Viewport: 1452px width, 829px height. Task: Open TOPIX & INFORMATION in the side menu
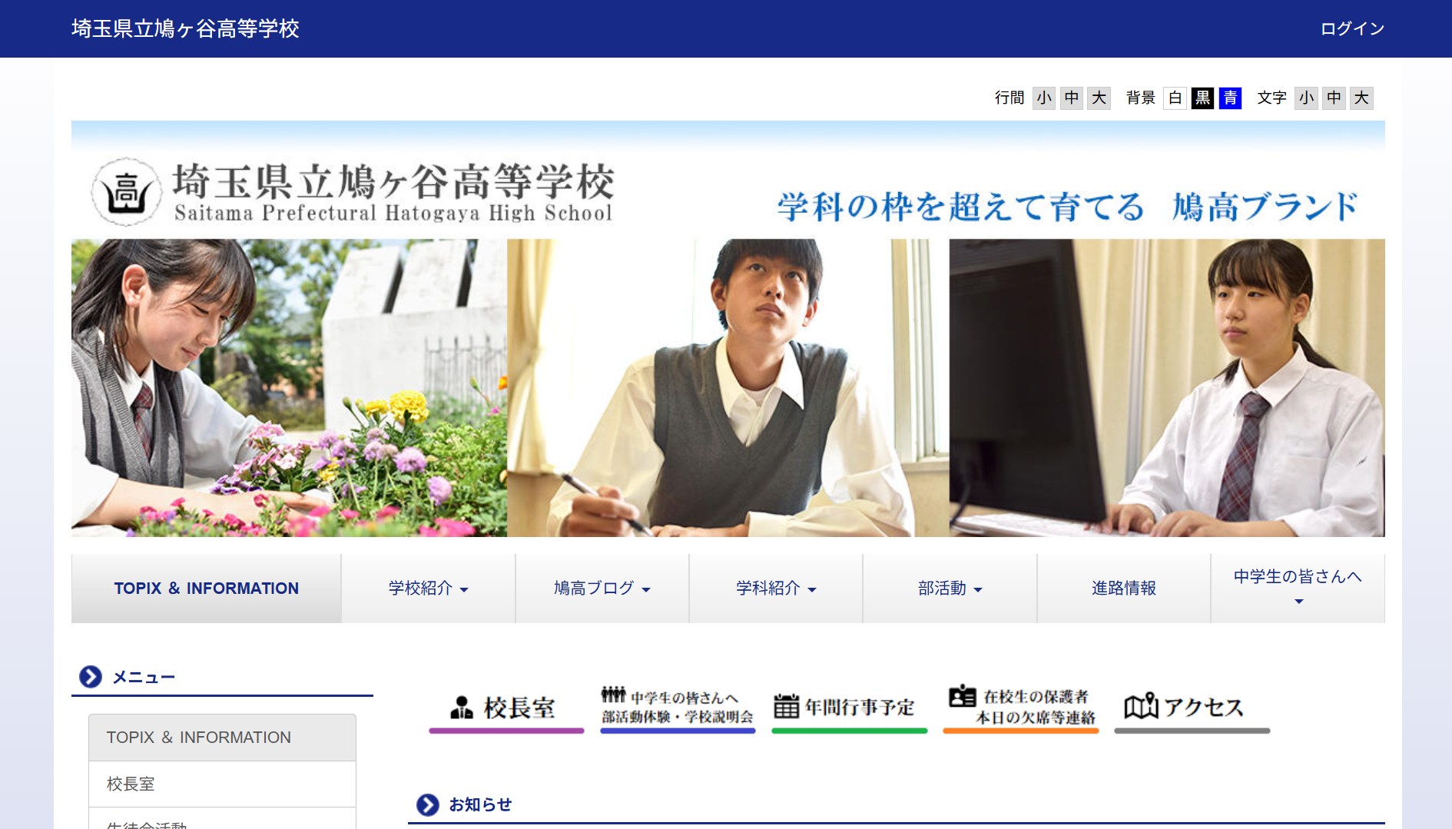222,738
